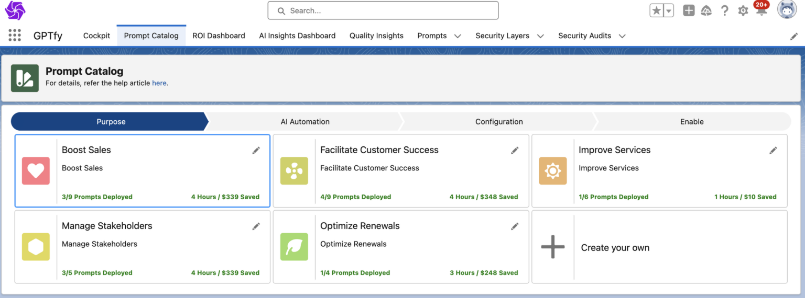The height and width of the screenshot is (298, 805).
Task: Switch to the ROI Dashboard tab
Action: [219, 36]
